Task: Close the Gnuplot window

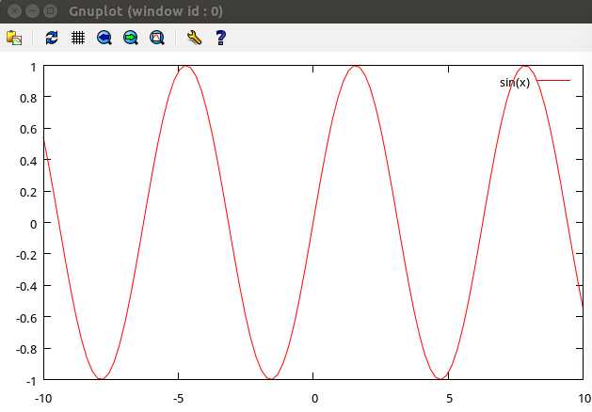Action: click(x=14, y=11)
